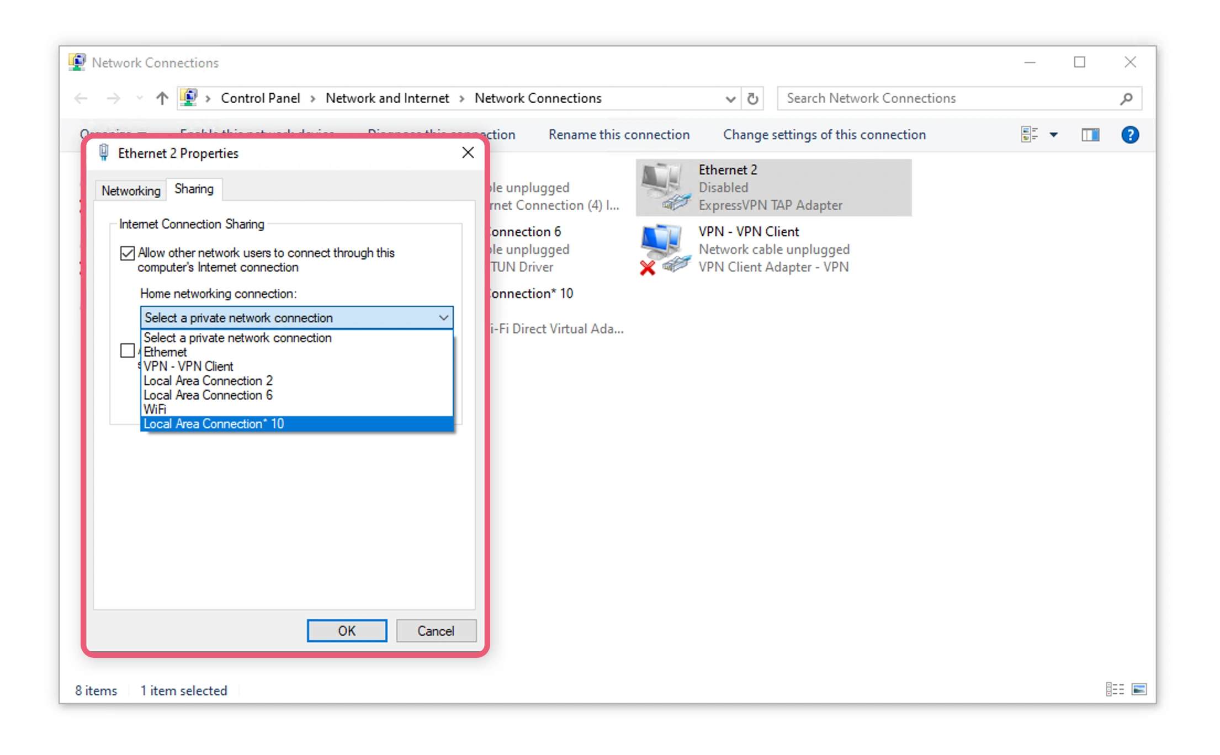Click the up one level arrow
The image size is (1220, 755).
(x=162, y=99)
